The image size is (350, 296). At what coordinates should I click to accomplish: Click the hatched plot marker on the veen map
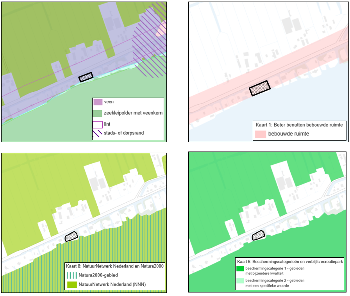pyautogui.click(x=86, y=77)
